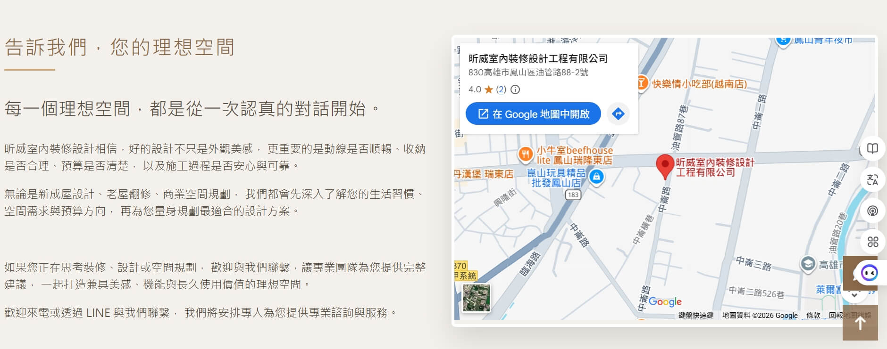Click the 4.0 rating value
Viewport: 887px width, 349px height.
(475, 89)
